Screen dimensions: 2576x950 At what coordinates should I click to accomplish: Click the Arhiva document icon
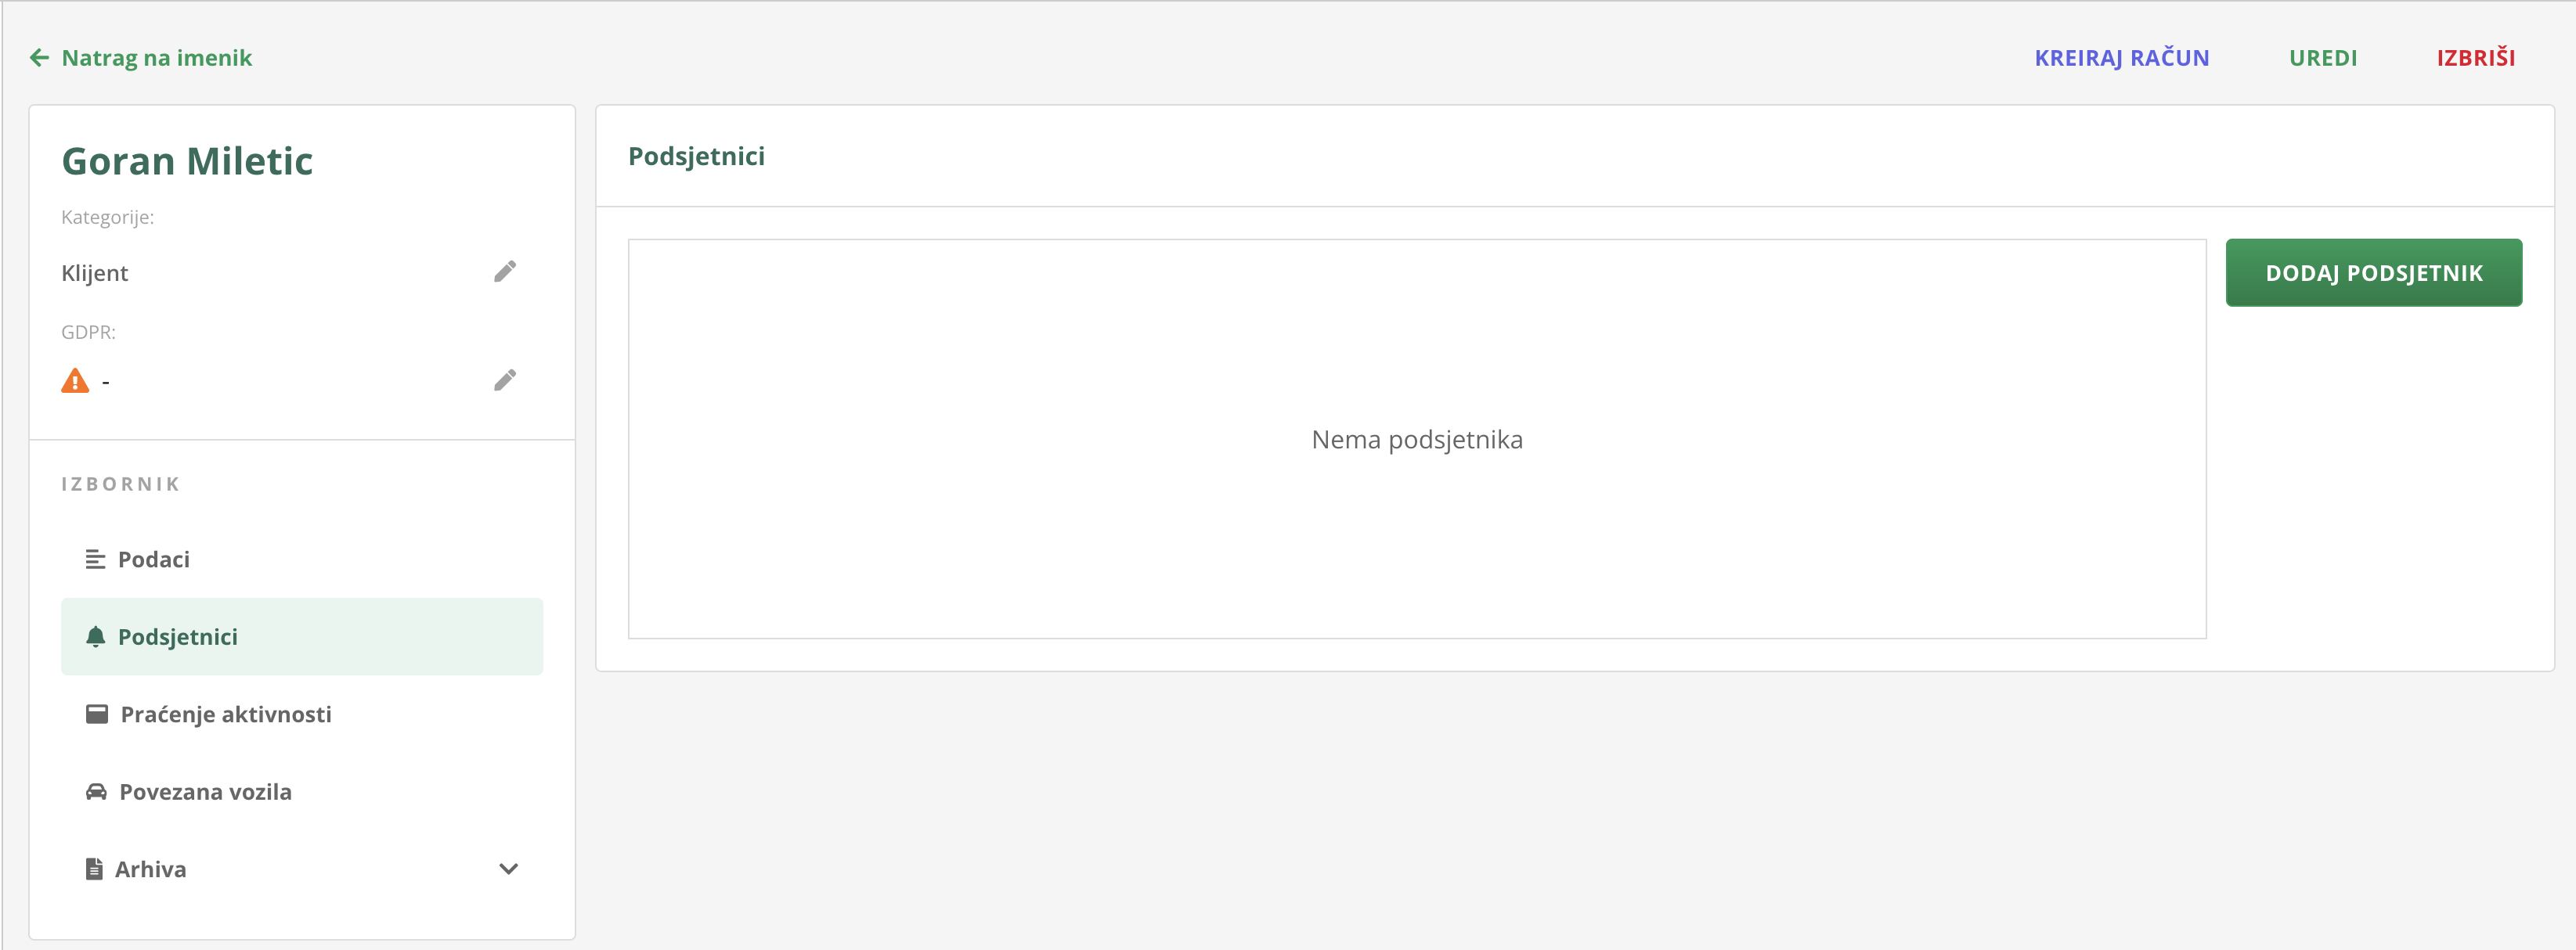94,869
